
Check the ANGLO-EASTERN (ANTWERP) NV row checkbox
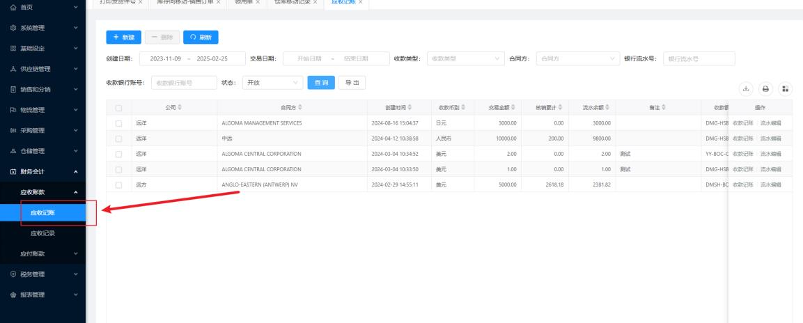[x=119, y=184]
